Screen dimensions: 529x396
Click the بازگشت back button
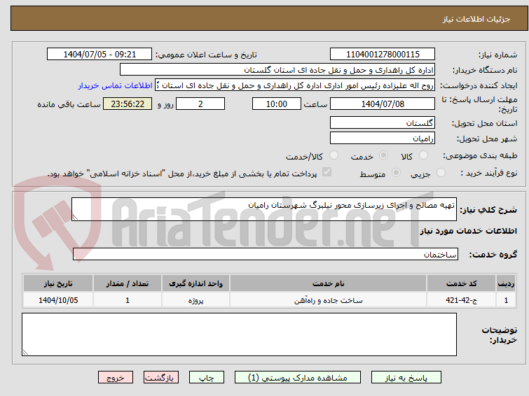click(x=161, y=378)
